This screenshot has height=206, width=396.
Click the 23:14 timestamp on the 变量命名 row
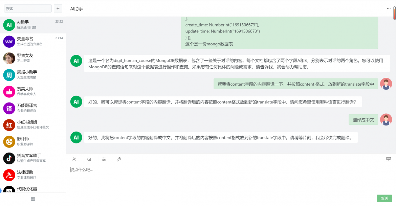click(59, 38)
